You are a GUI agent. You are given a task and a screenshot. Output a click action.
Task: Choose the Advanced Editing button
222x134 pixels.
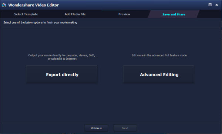pyautogui.click(x=159, y=74)
